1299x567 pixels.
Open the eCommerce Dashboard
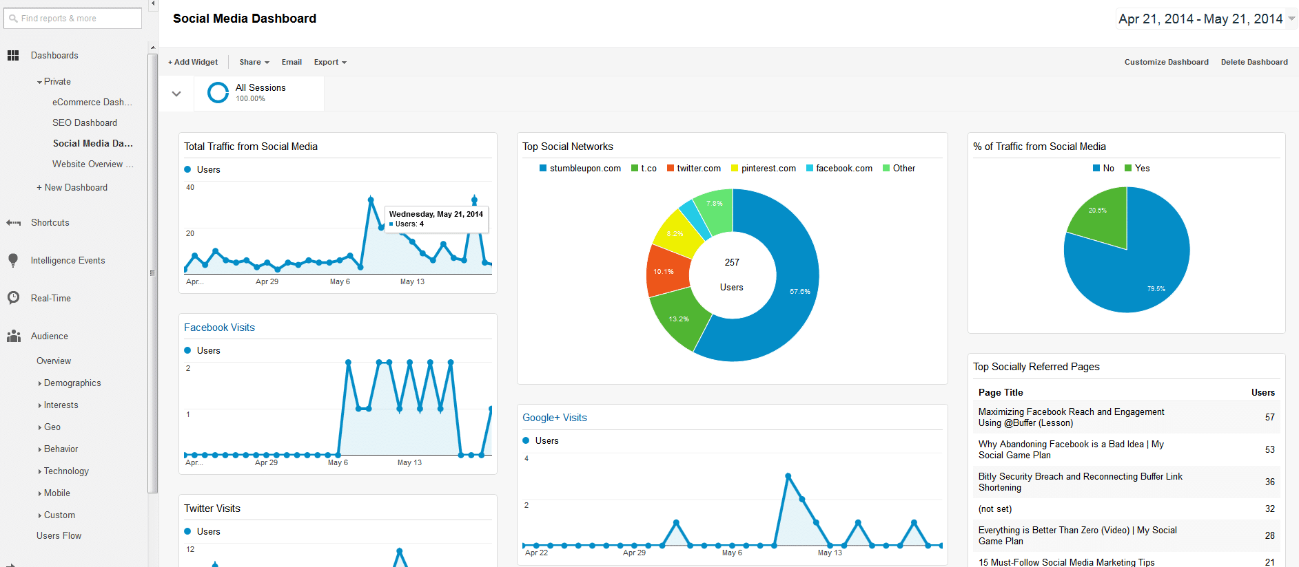pyautogui.click(x=92, y=103)
